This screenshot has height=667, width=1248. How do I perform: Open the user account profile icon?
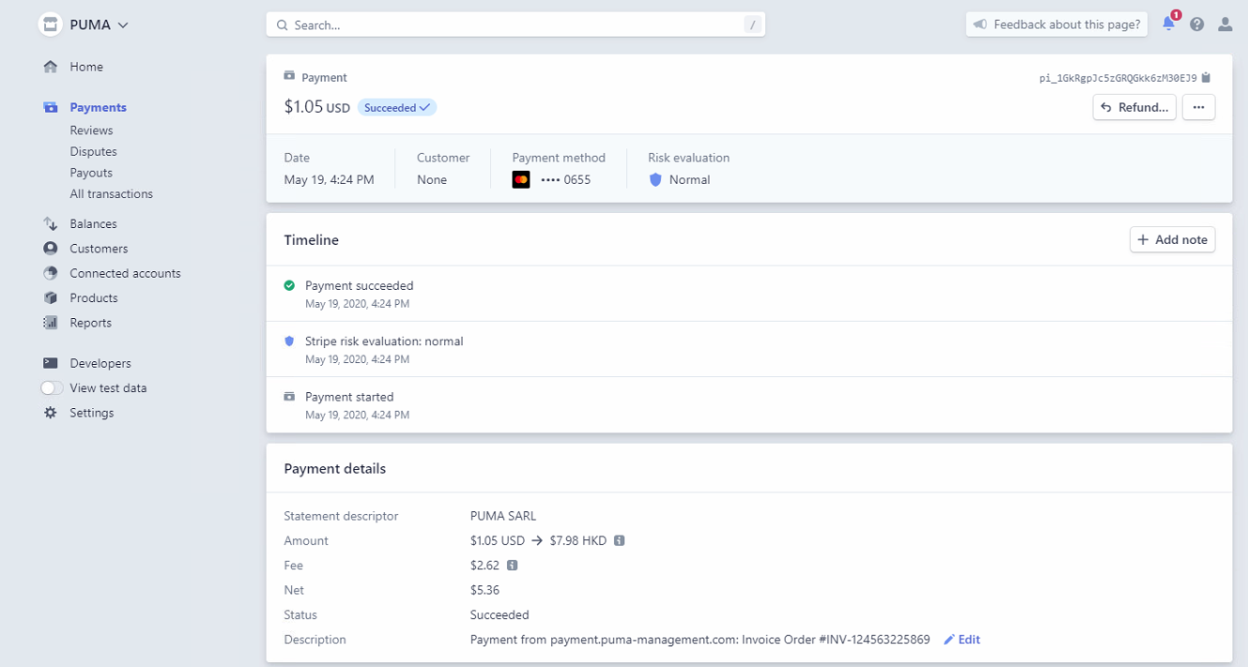click(x=1225, y=24)
